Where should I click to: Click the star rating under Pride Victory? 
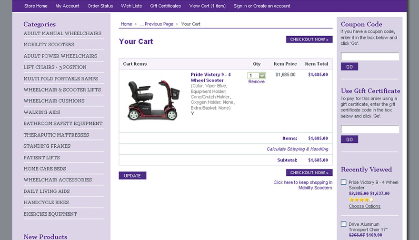coord(361,200)
